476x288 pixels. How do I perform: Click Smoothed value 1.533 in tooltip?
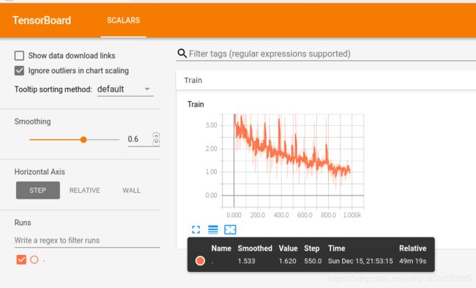point(247,261)
